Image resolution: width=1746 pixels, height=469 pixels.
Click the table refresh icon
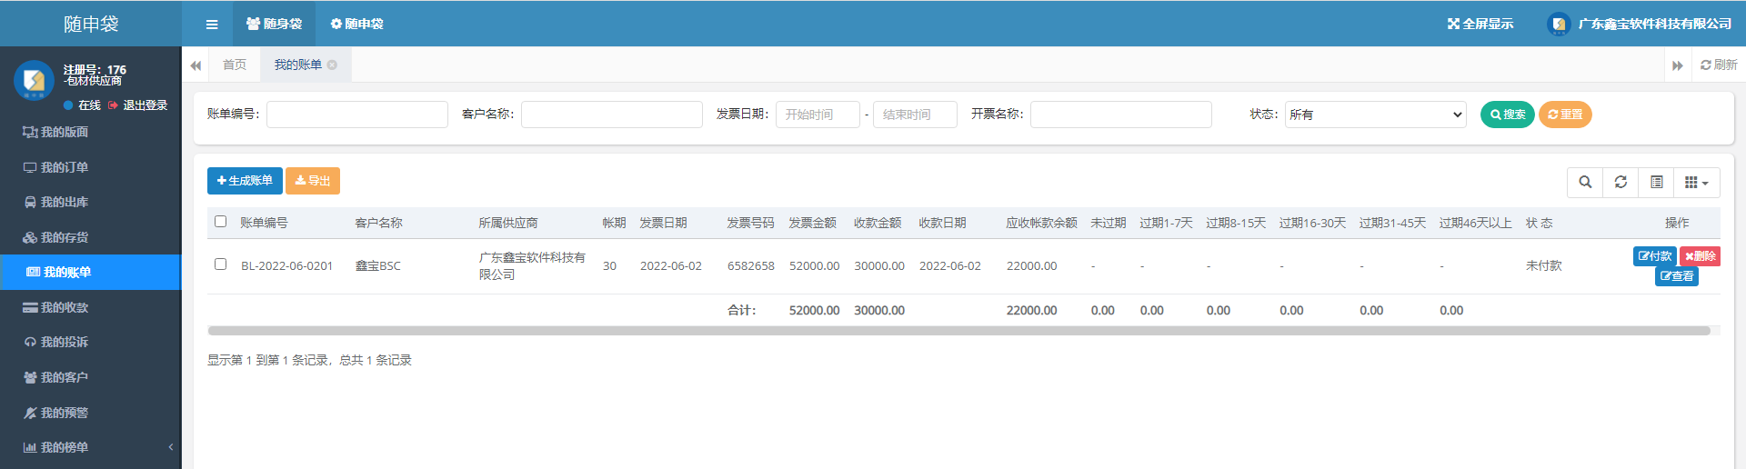[1621, 183]
